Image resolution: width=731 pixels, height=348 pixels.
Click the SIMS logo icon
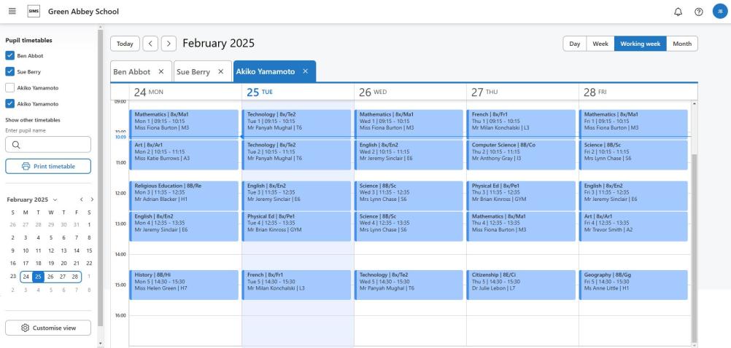click(34, 12)
